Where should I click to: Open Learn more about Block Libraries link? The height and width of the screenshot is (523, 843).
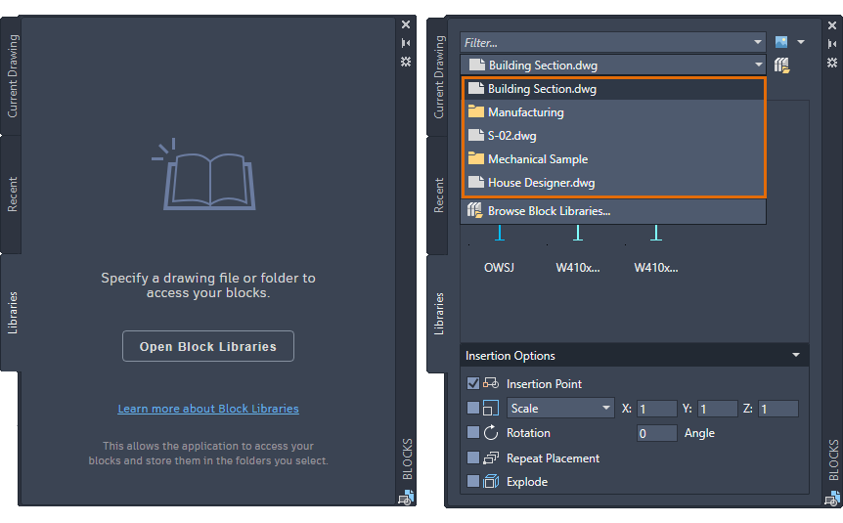208,409
